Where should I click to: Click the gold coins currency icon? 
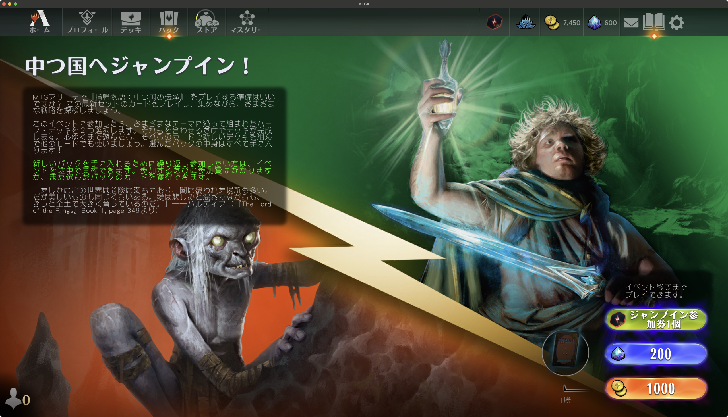click(551, 23)
